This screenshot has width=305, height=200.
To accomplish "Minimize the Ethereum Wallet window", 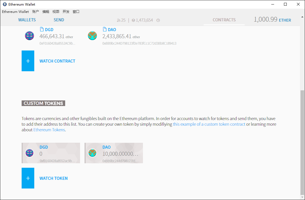I will (273, 4).
